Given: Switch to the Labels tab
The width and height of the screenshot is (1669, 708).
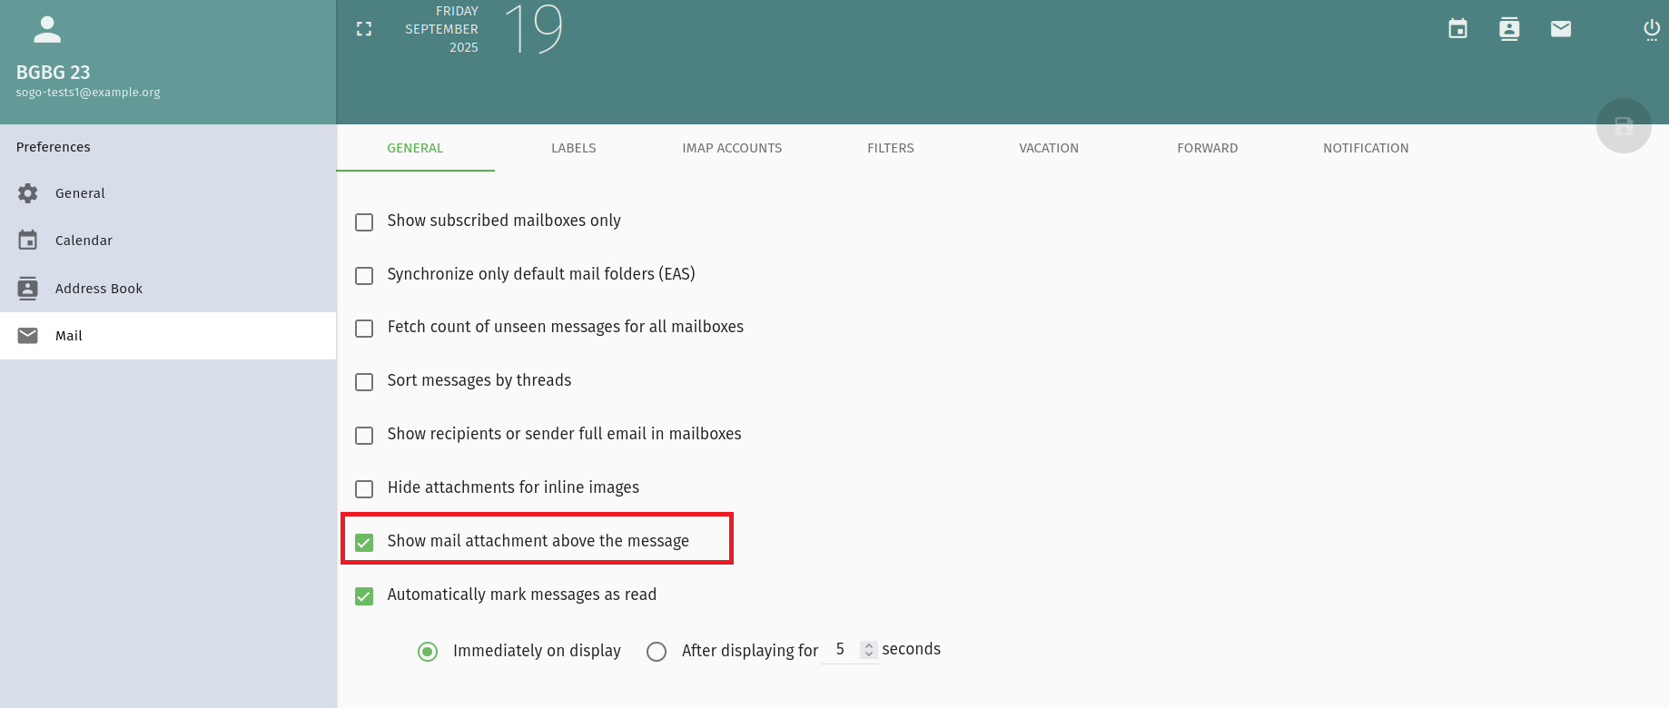Looking at the screenshot, I should pyautogui.click(x=573, y=148).
